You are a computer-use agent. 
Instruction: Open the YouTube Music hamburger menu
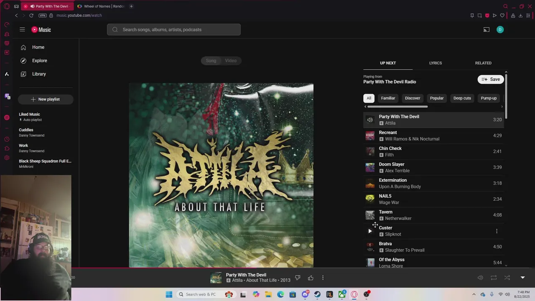(22, 30)
